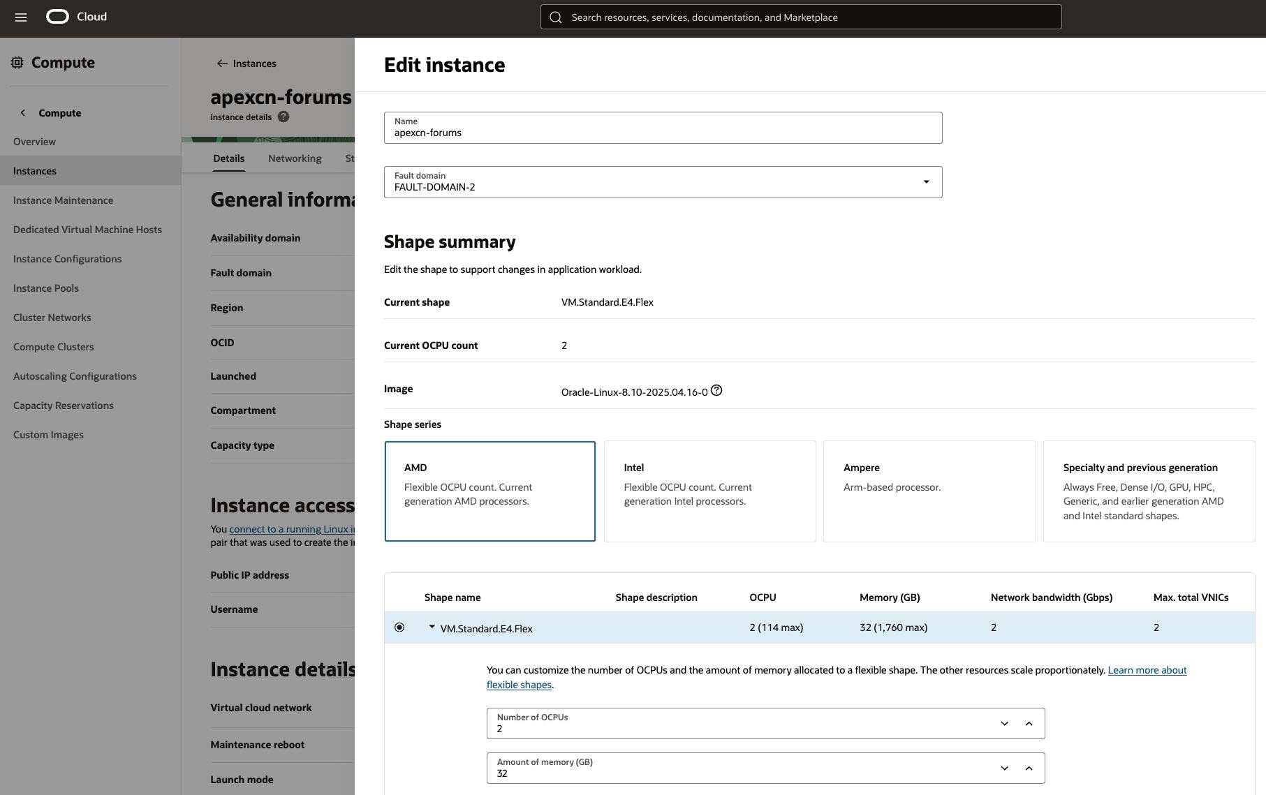Select Specialty and previous generation card
Screen dimensions: 1266x795
click(1149, 491)
